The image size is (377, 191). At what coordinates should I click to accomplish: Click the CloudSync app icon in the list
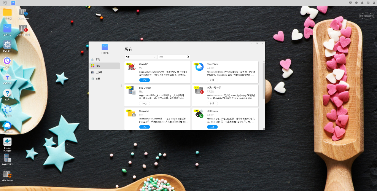pyautogui.click(x=199, y=67)
